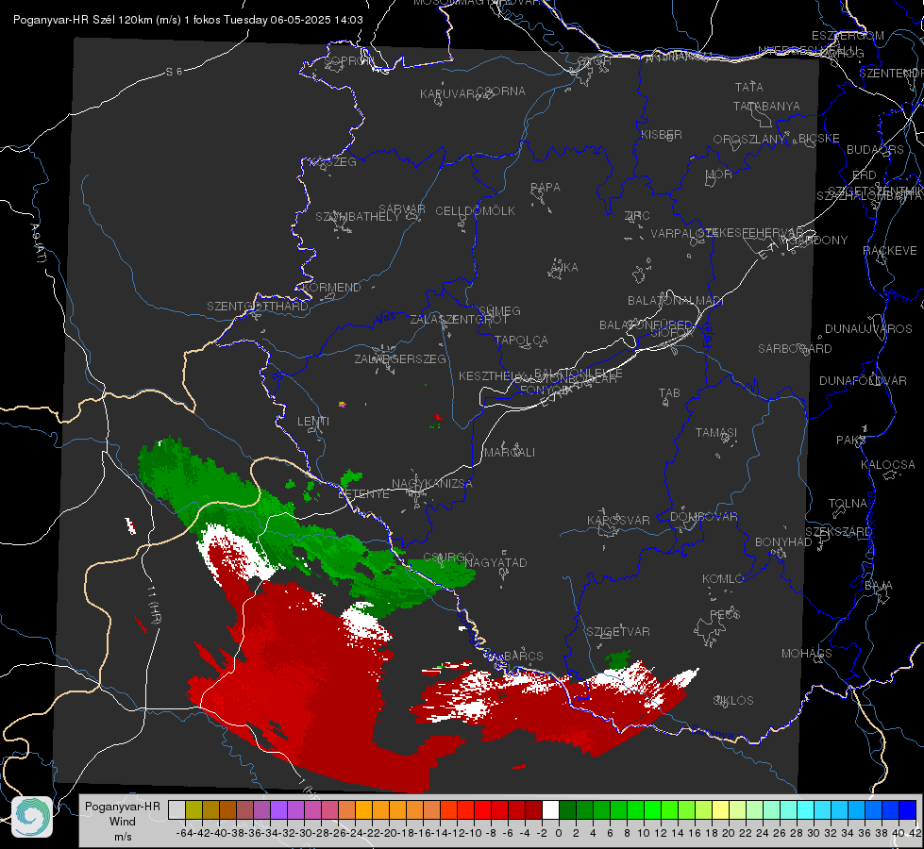
Task: Click the KESZTHELY city label
Action: pos(493,375)
